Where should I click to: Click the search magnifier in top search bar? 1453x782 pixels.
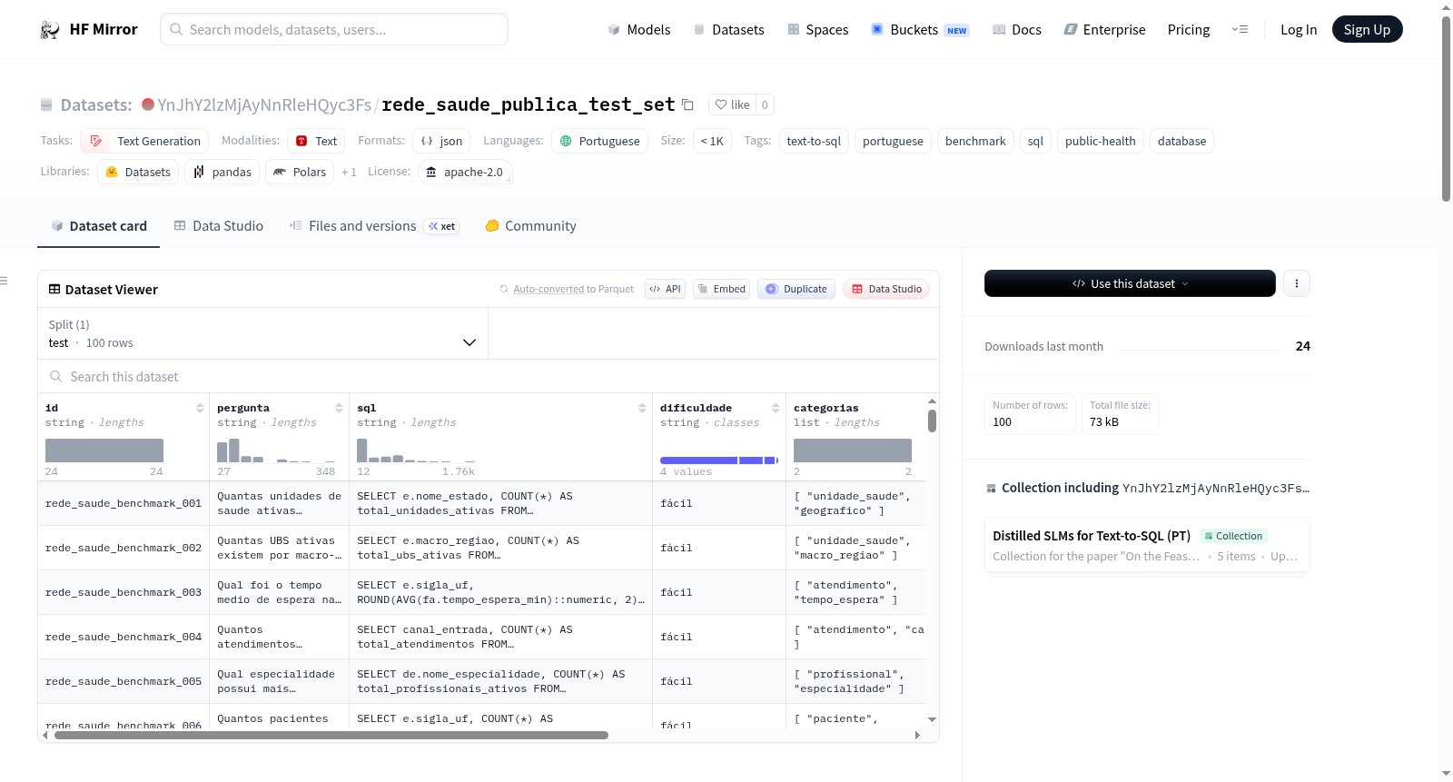tap(176, 29)
